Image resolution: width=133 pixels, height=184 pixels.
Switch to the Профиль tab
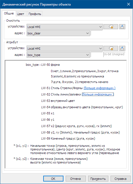(x=35, y=14)
